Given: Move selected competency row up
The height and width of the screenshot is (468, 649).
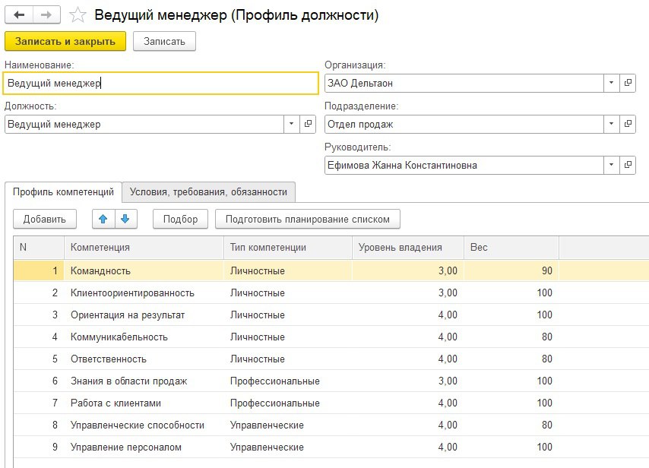Looking at the screenshot, I should coord(103,219).
